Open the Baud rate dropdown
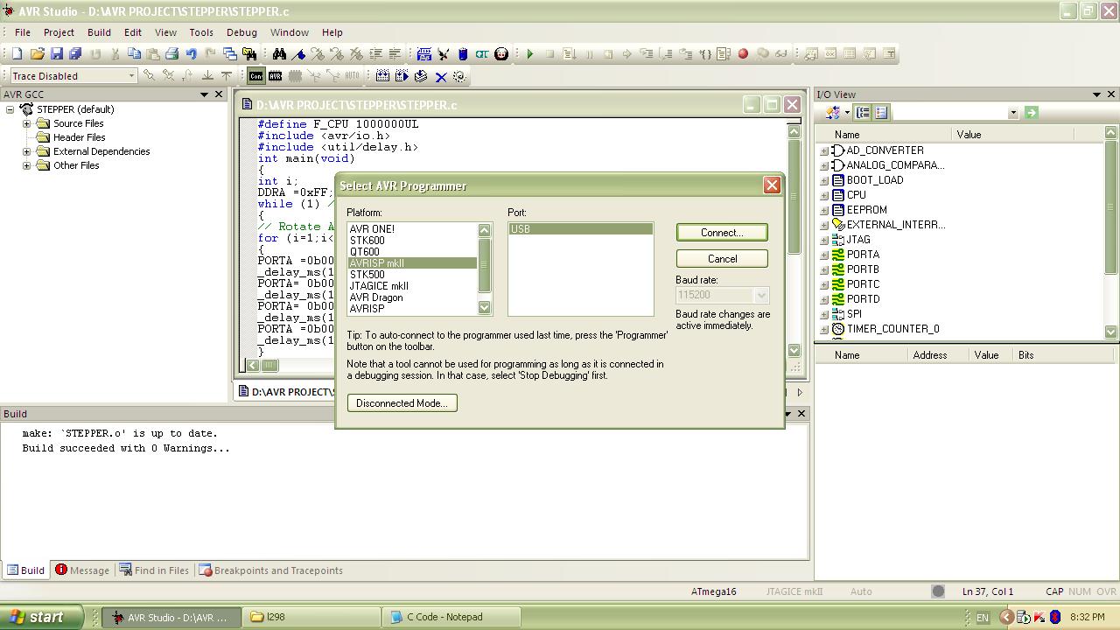This screenshot has height=630, width=1120. [x=761, y=295]
